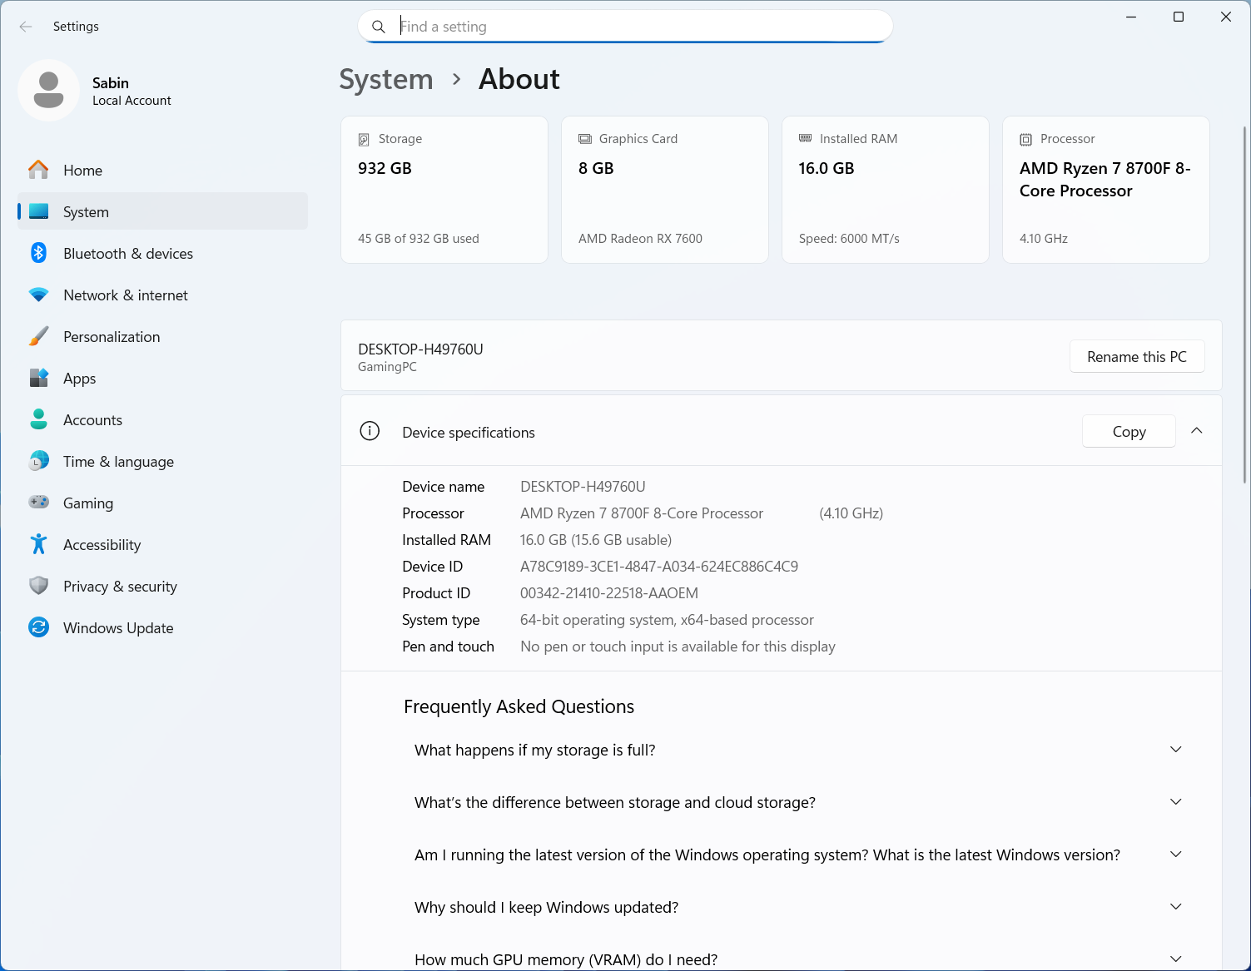Expand "What happens if my storage is full?"
Screen dimensions: 1251x971
(1175, 750)
